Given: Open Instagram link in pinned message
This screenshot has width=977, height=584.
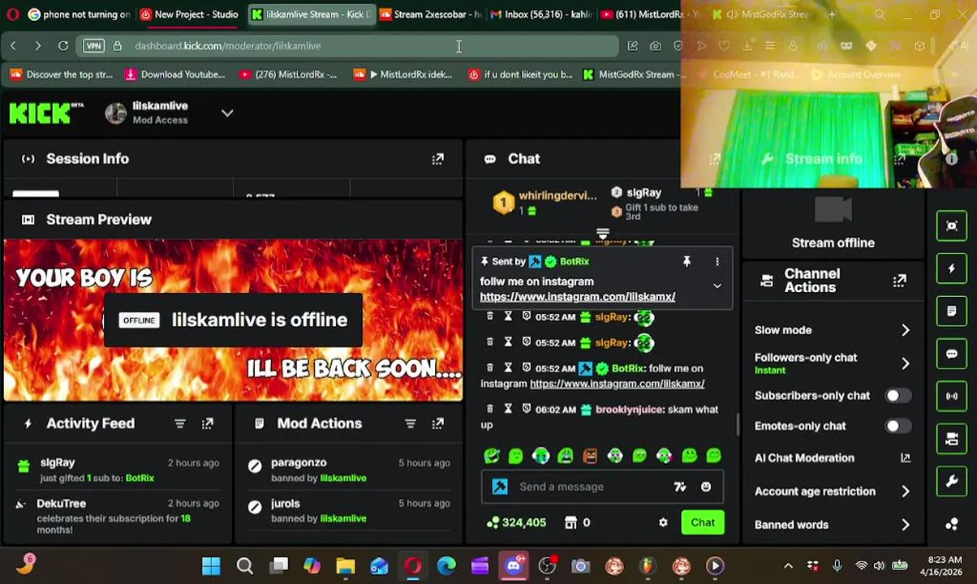Looking at the screenshot, I should coord(577,297).
